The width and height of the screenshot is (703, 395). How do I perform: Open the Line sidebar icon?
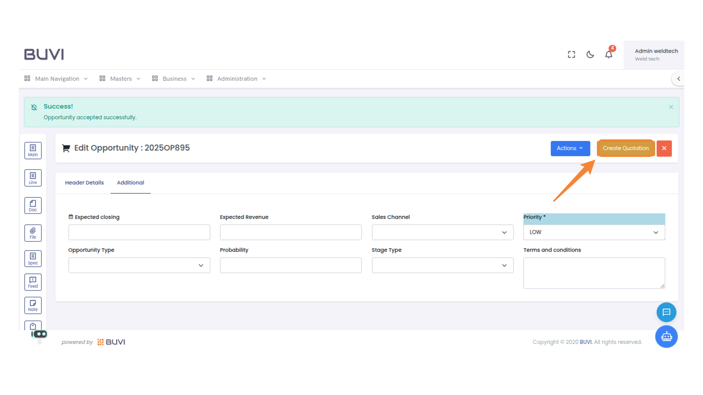point(33,178)
